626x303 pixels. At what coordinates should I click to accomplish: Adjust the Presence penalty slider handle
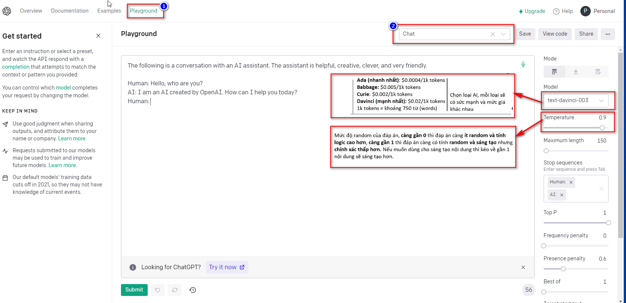click(x=563, y=269)
